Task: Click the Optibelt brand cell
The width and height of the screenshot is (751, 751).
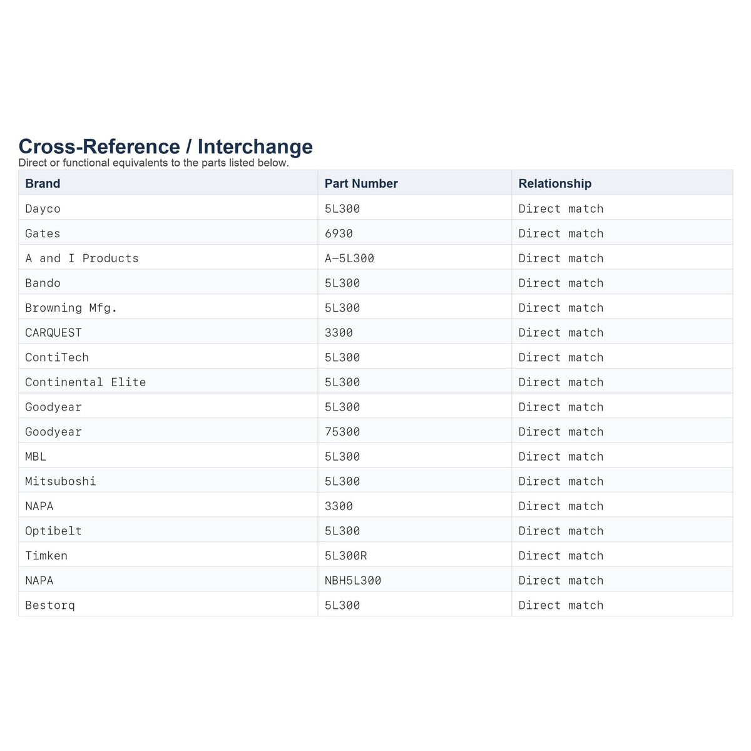Action: pyautogui.click(x=168, y=530)
